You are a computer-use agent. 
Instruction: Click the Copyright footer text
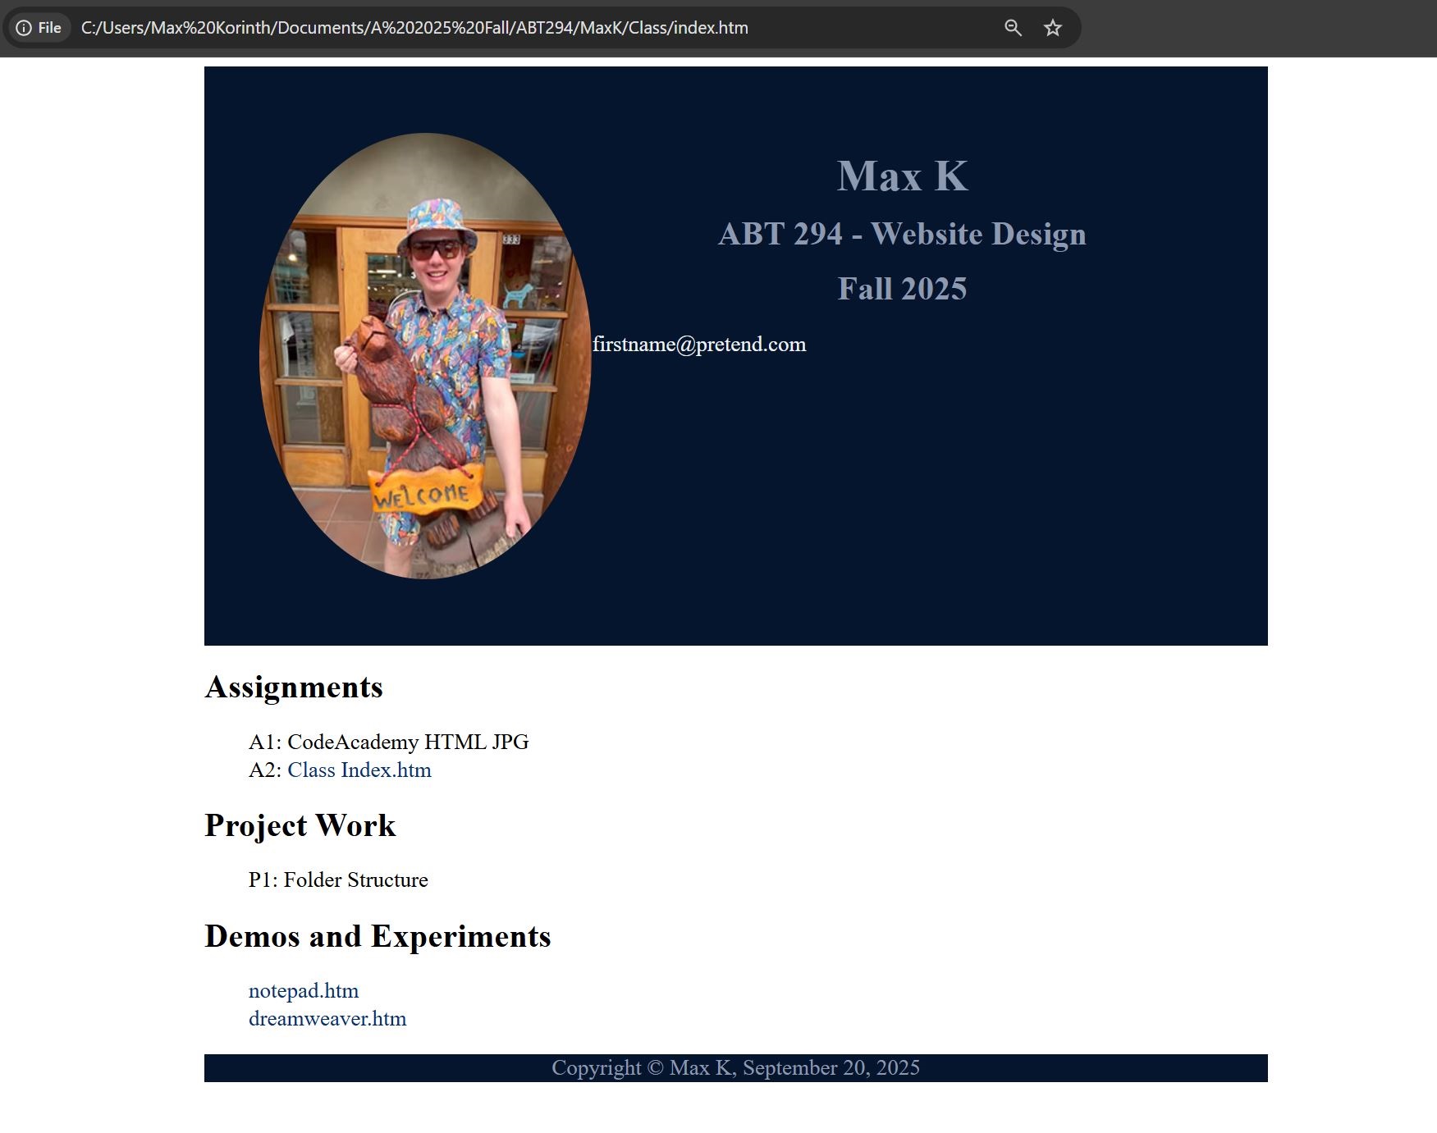[x=735, y=1067]
